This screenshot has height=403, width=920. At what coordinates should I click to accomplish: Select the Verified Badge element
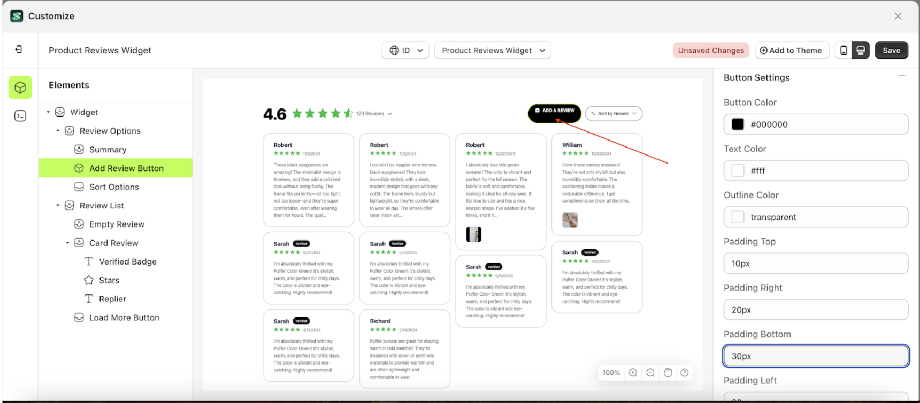[x=127, y=261]
